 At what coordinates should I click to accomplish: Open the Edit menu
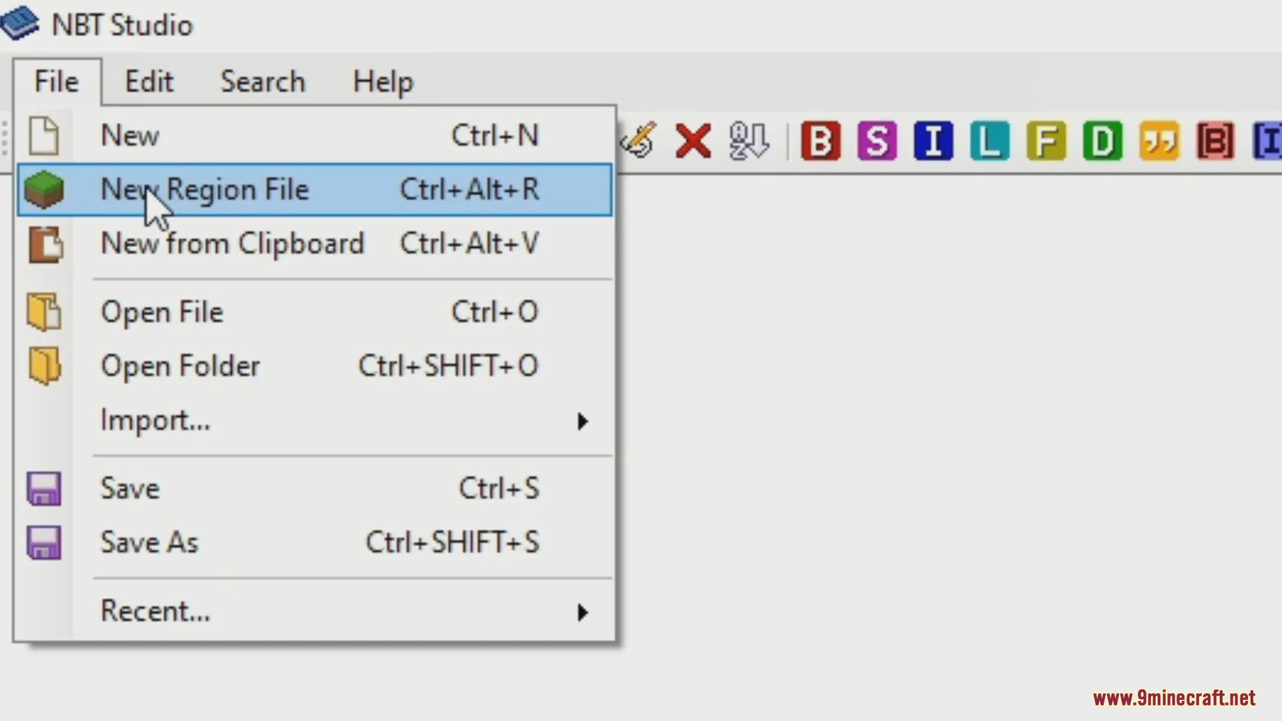(149, 81)
